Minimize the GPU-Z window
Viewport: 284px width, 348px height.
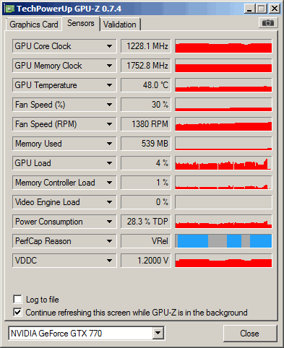click(249, 9)
